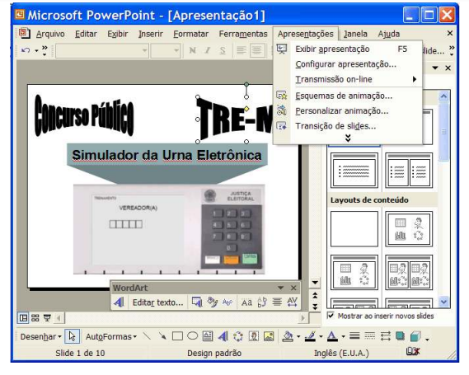Viewport: 469px width, 375px height.
Task: Insert a diagram or organization chart
Action: 238,336
